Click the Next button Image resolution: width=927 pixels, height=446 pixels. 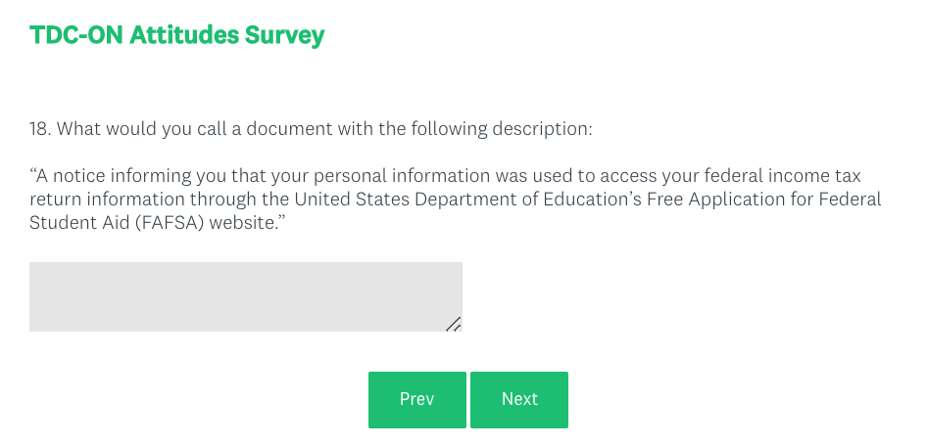point(518,399)
